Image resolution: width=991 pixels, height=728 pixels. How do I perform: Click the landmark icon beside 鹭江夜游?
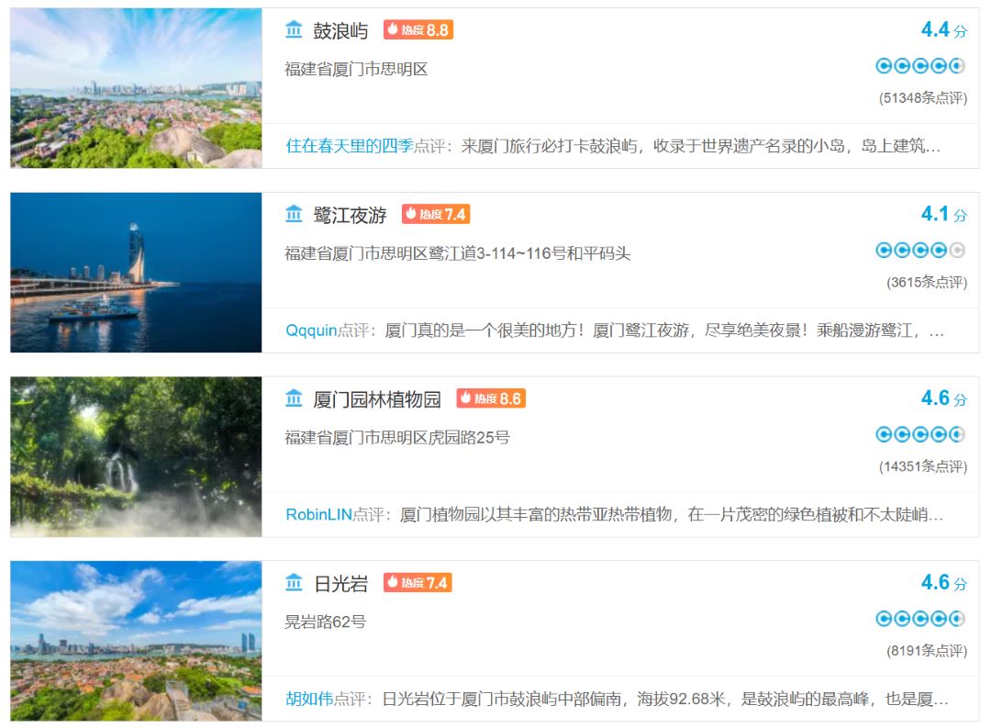pos(294,214)
